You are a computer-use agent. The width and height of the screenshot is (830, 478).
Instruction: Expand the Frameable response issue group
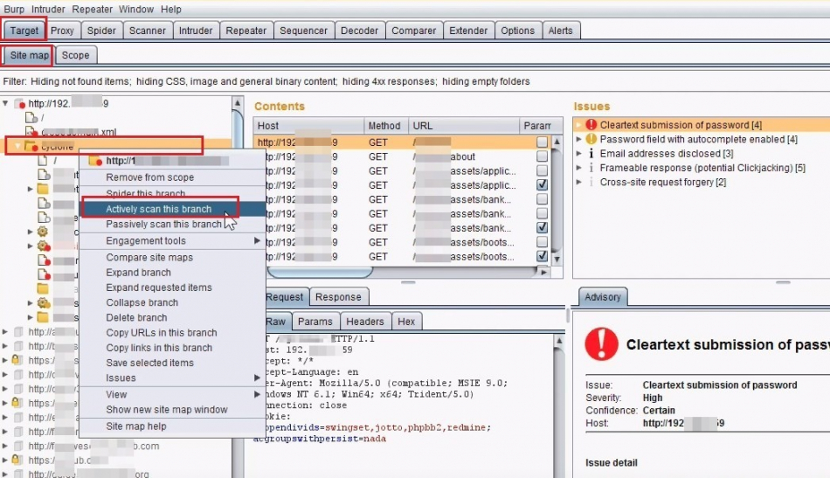coord(578,168)
